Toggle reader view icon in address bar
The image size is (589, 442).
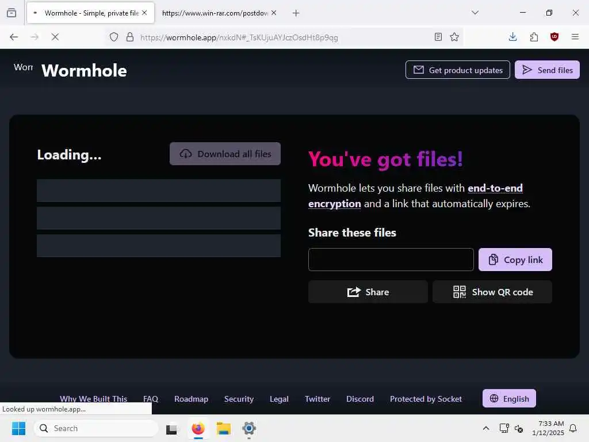click(438, 37)
